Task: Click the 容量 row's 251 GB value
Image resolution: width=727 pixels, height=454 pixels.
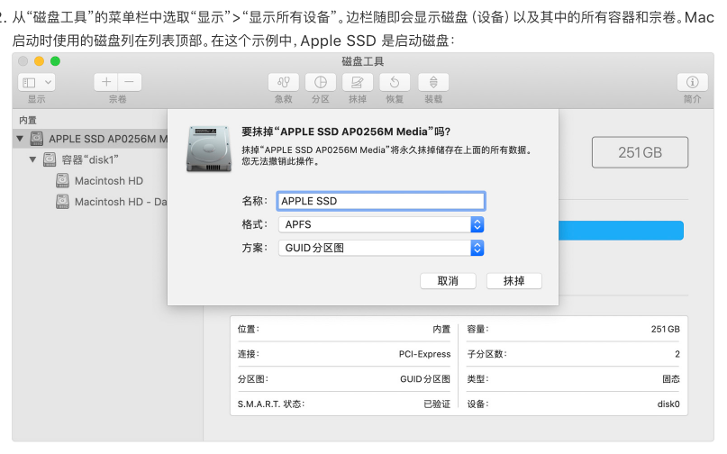Action: [666, 330]
